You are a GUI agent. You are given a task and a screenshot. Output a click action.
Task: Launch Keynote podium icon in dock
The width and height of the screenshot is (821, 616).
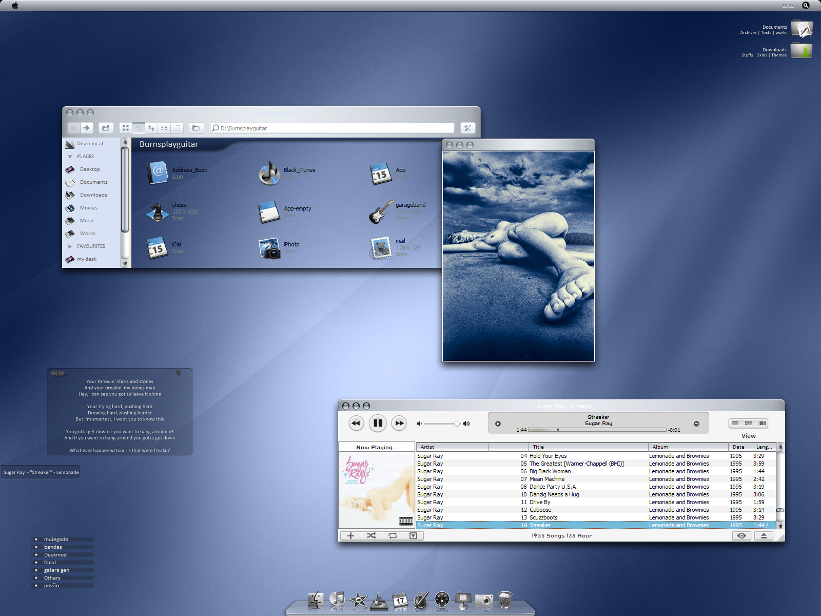[463, 600]
